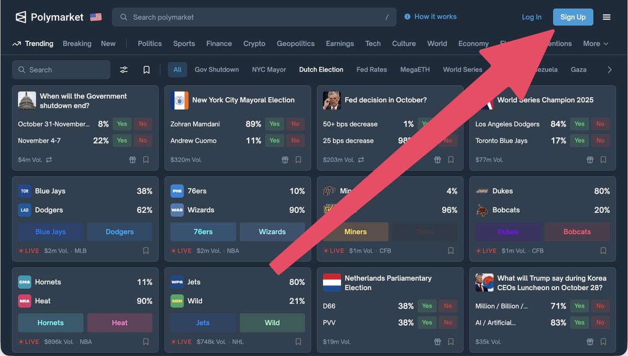
Task: Open the Breaking tab
Action: 77,44
